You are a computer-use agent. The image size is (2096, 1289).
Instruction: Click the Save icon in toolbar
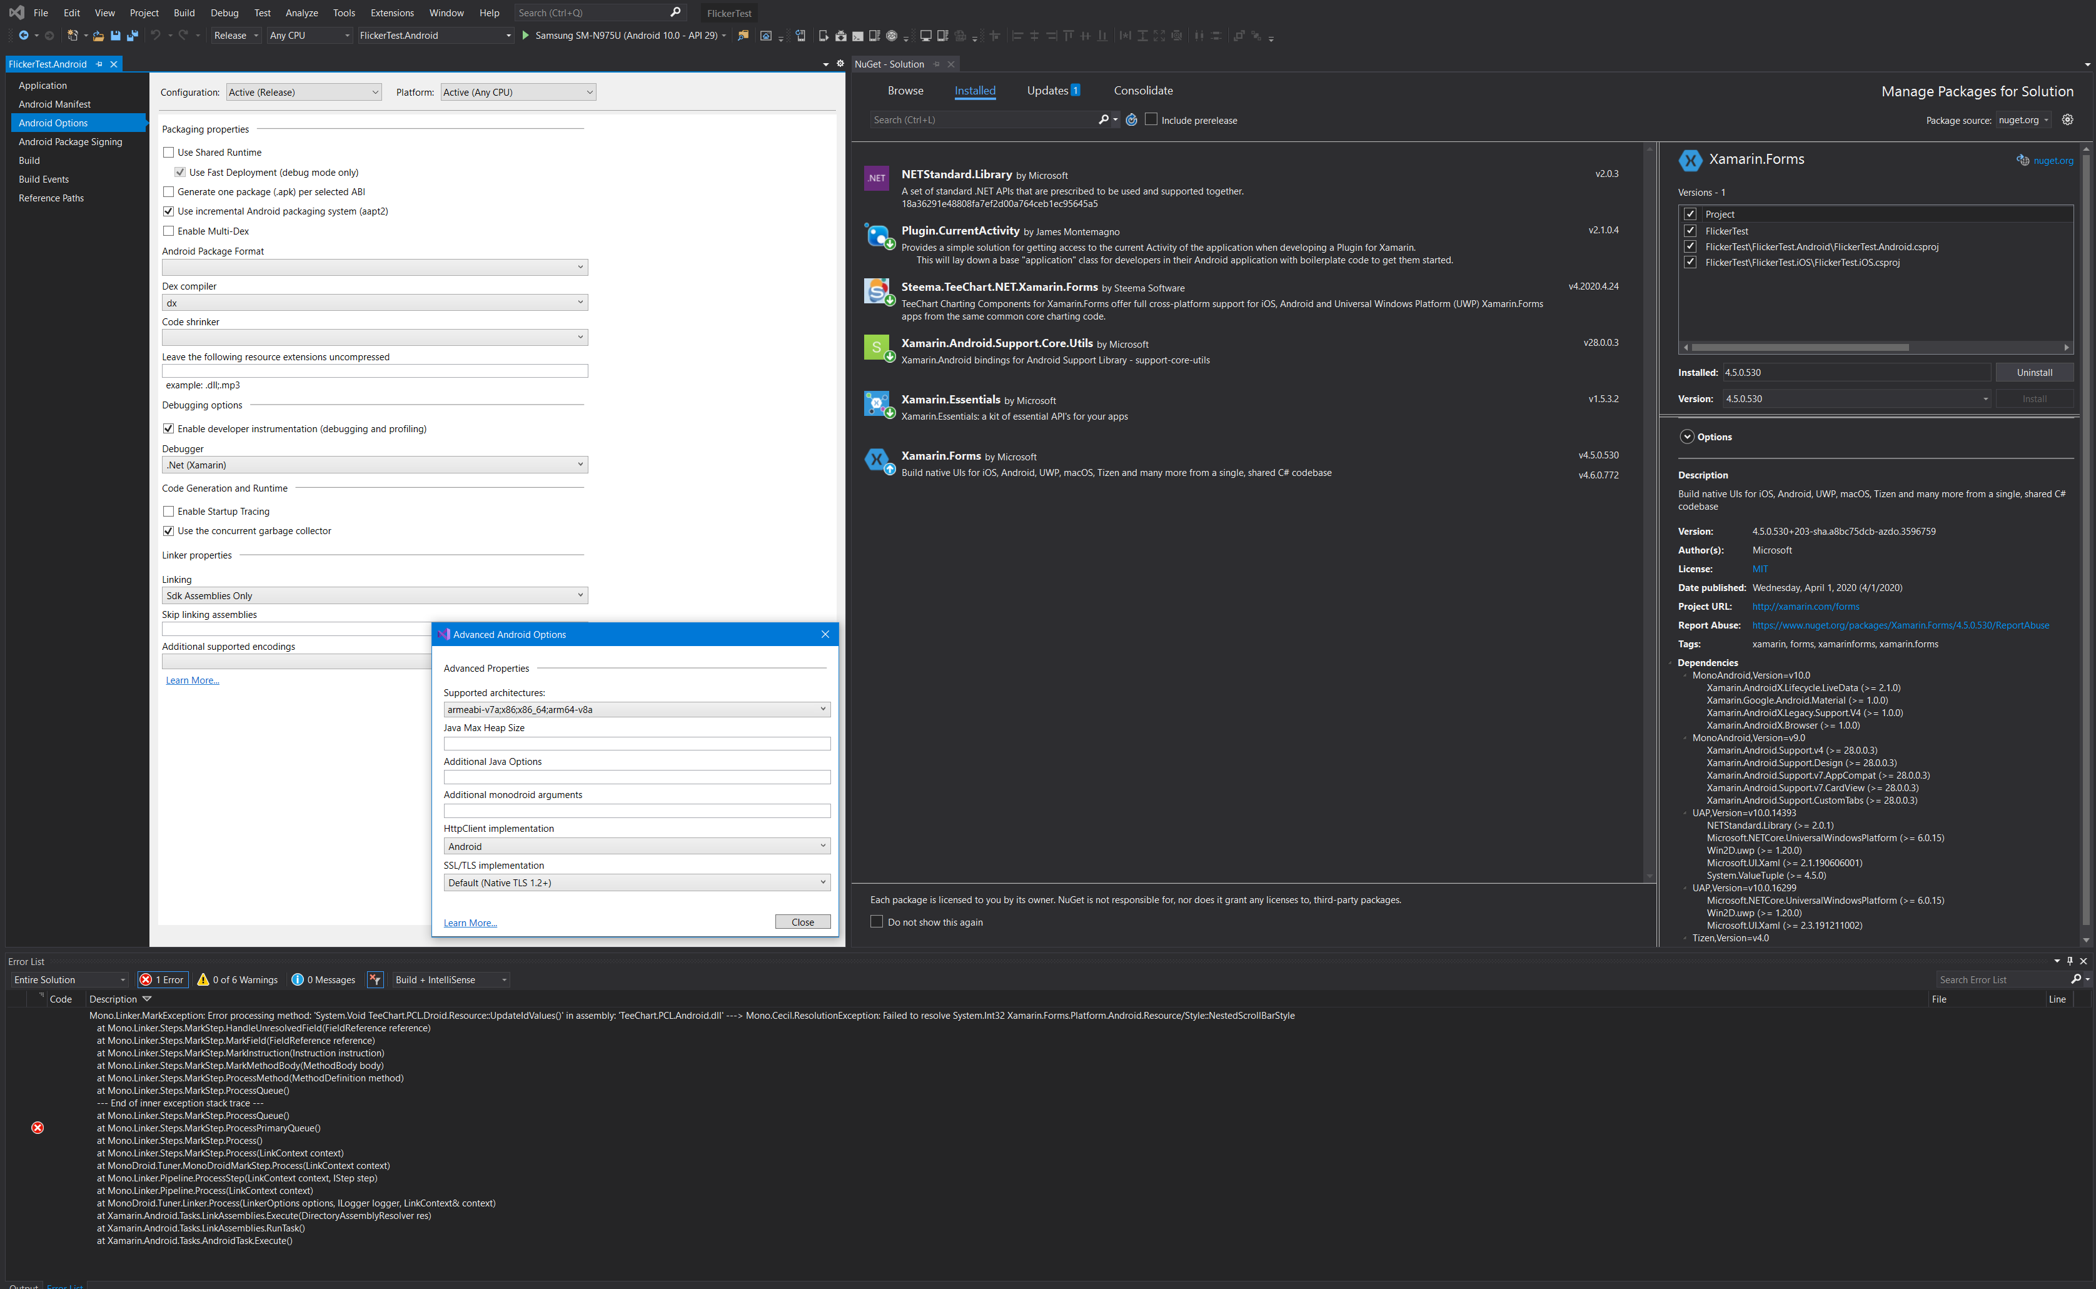(x=115, y=35)
